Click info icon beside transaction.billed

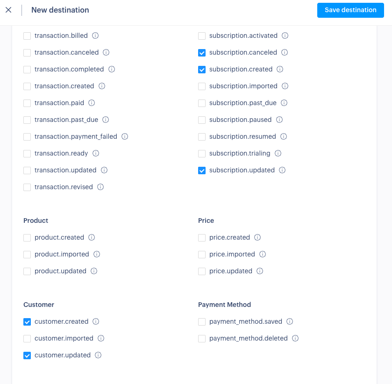(95, 36)
